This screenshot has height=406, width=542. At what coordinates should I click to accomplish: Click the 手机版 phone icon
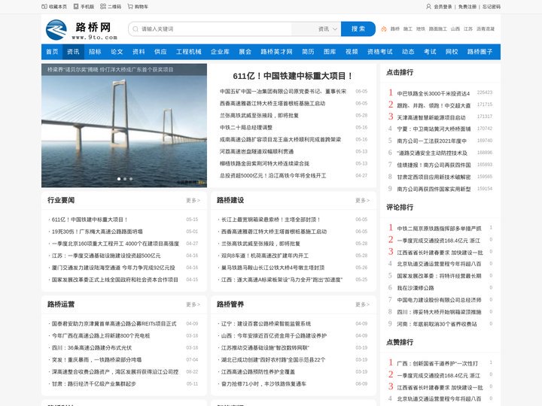point(76,7)
